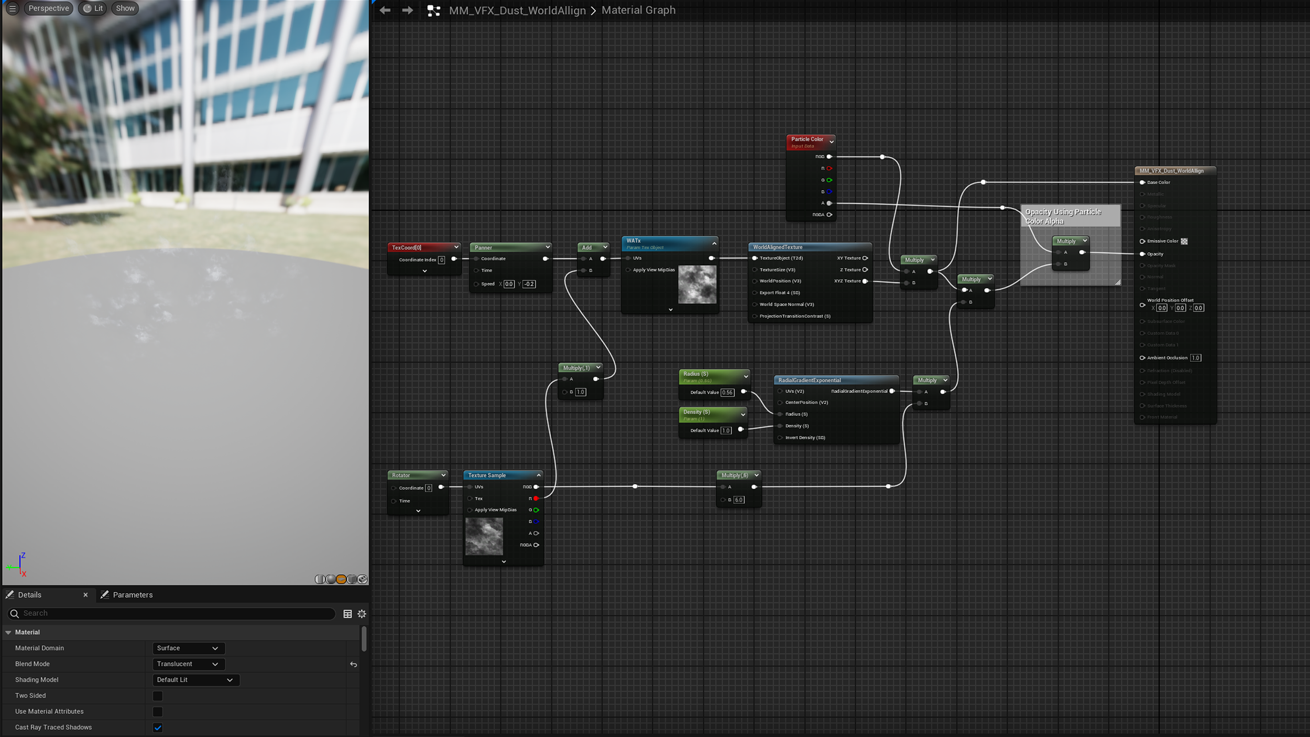
Task: Open the Lit view mode menu
Action: click(x=93, y=8)
